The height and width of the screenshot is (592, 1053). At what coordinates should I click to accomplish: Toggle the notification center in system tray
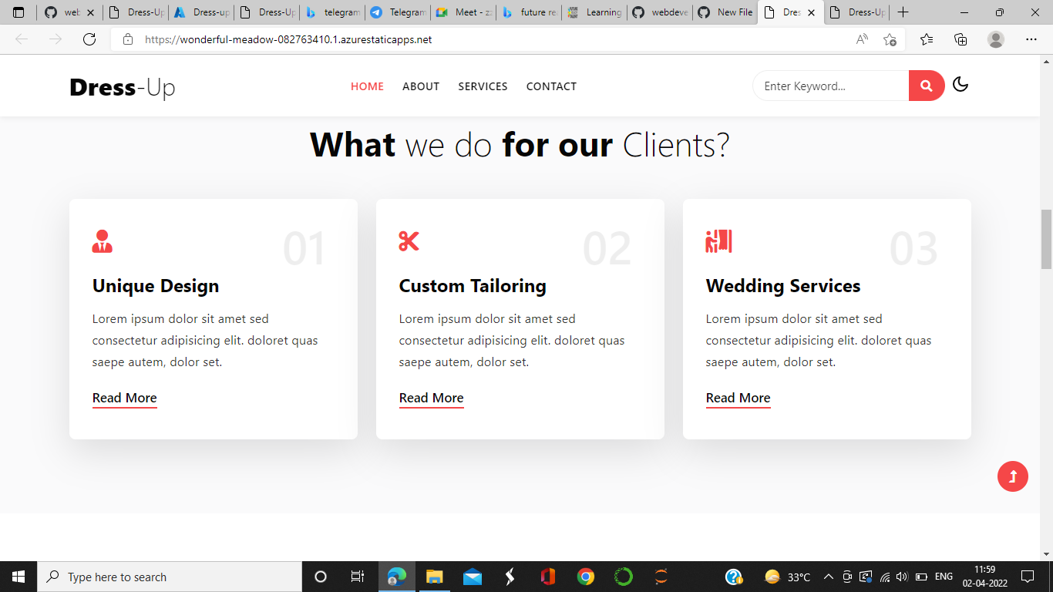pos(1028,576)
